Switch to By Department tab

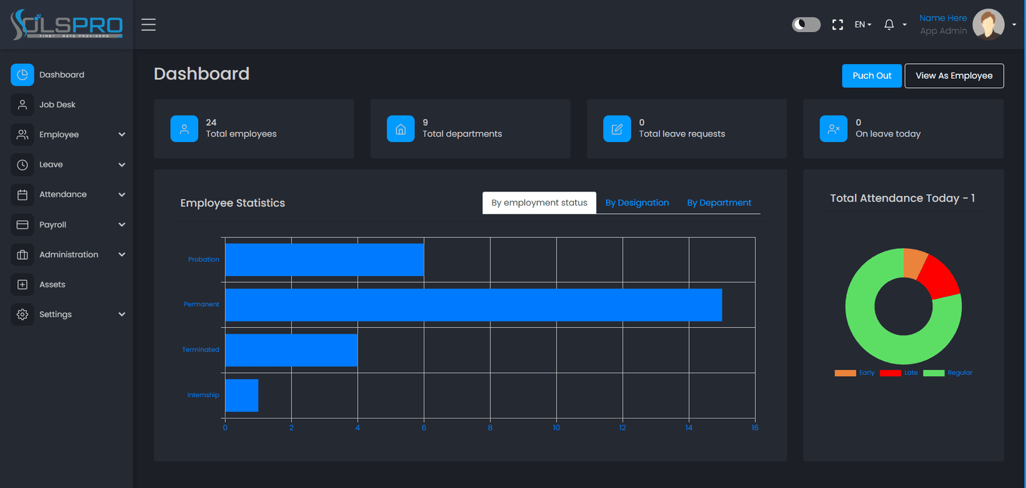click(x=719, y=202)
